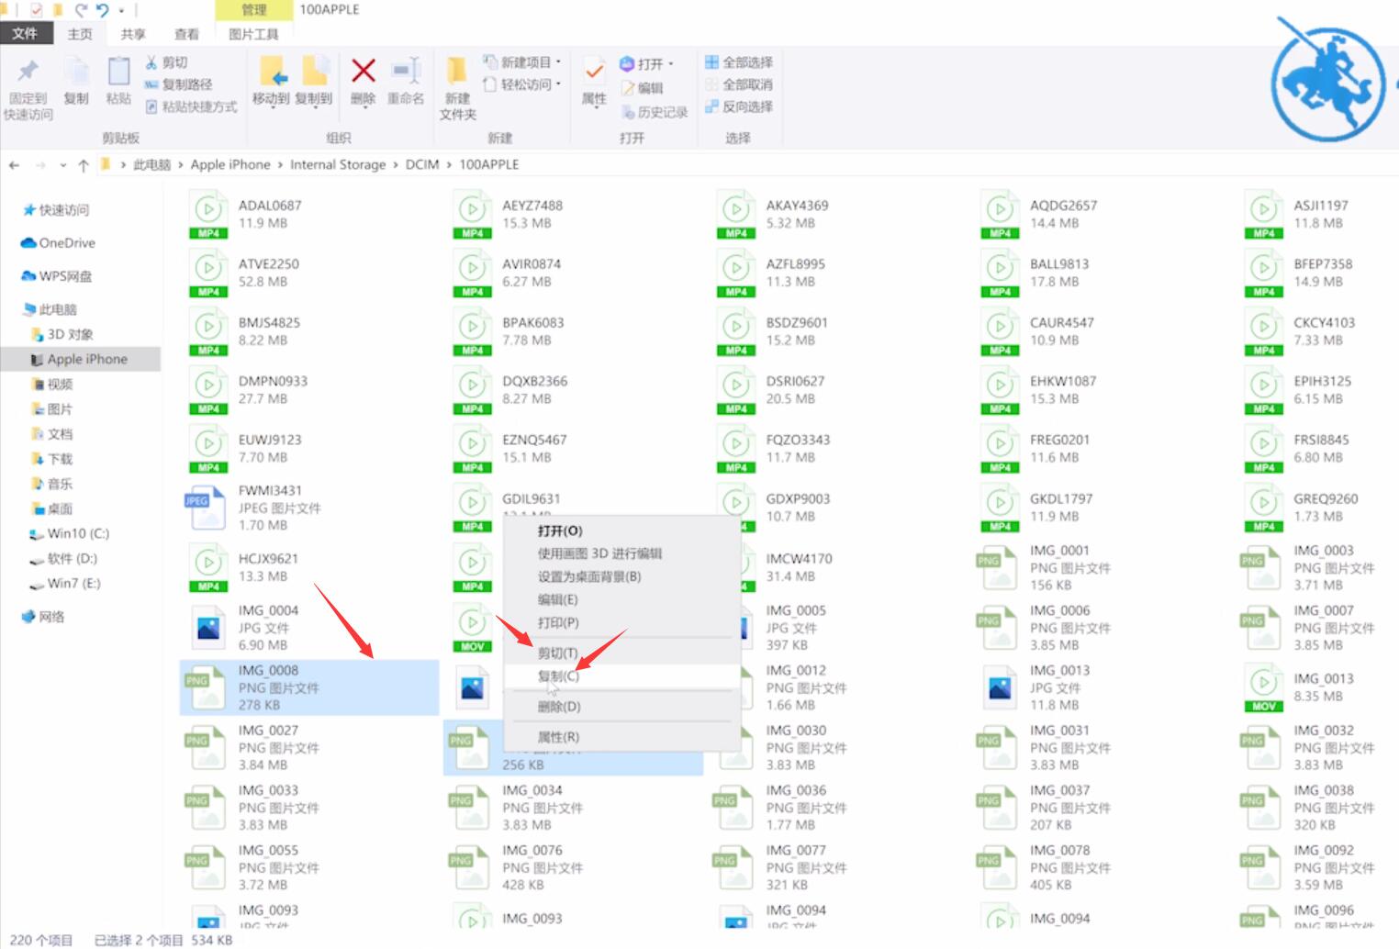Click the Back navigation arrow
This screenshot has width=1399, height=949.
point(14,165)
